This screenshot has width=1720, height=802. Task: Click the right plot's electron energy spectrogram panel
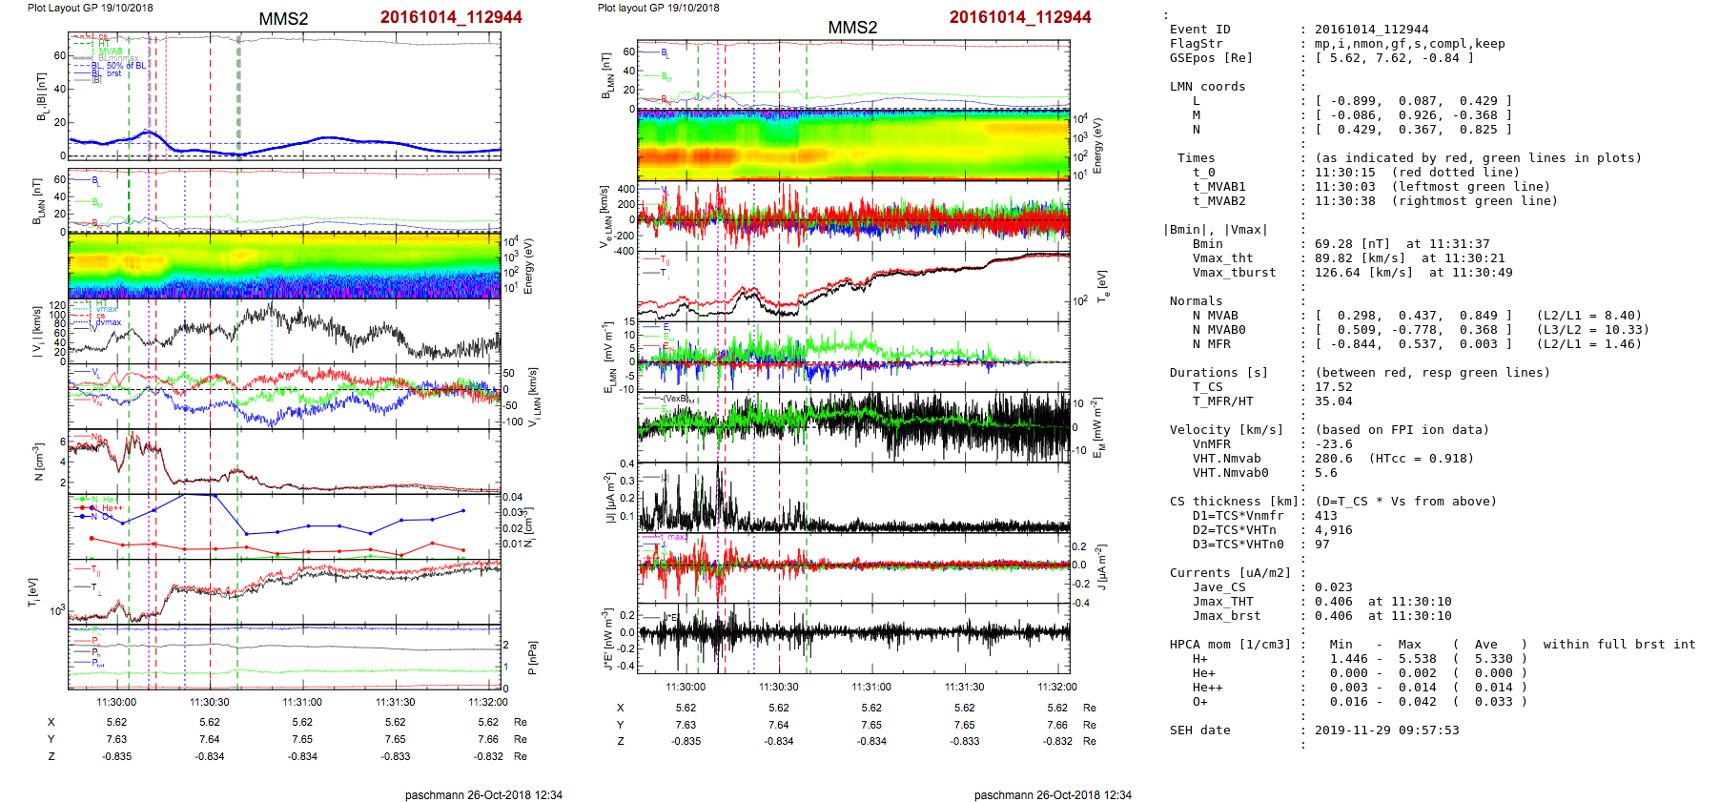point(853,146)
